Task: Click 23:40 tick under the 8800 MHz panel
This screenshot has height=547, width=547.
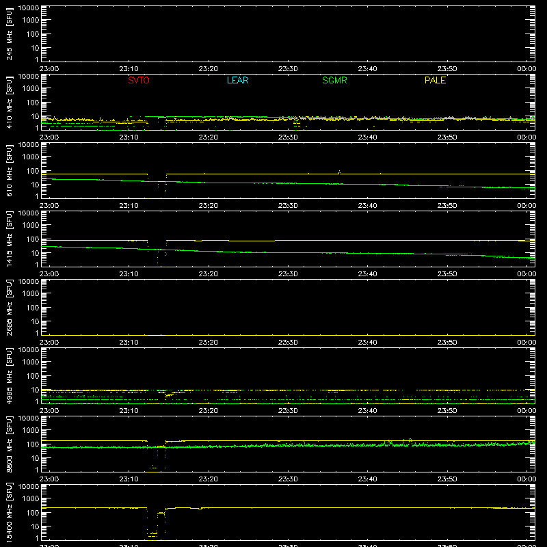Action: pyautogui.click(x=367, y=479)
